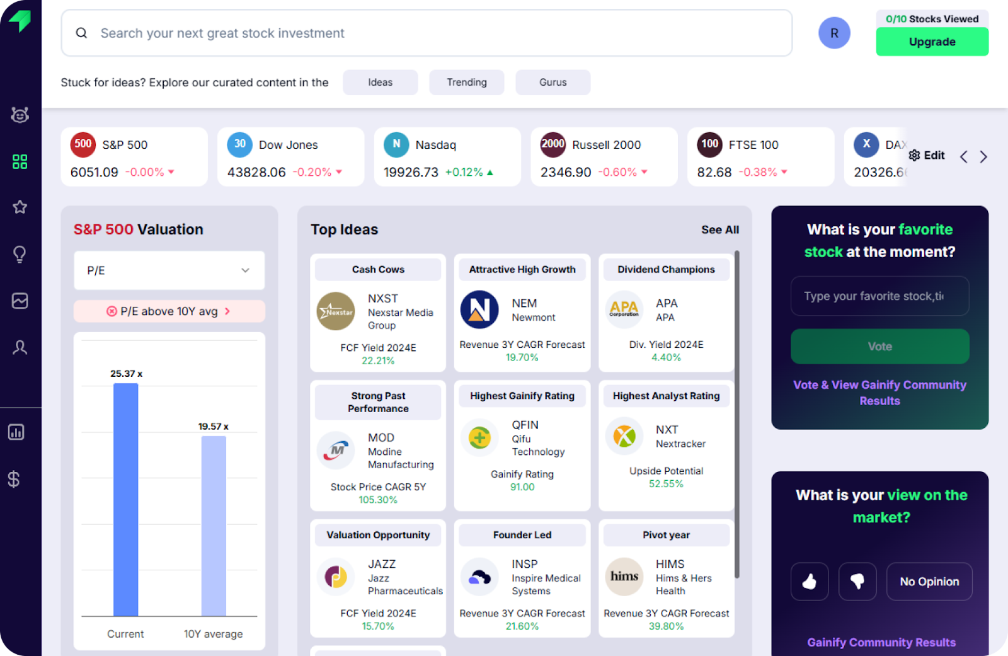Click the Russell 2000 badge icon

click(x=553, y=144)
